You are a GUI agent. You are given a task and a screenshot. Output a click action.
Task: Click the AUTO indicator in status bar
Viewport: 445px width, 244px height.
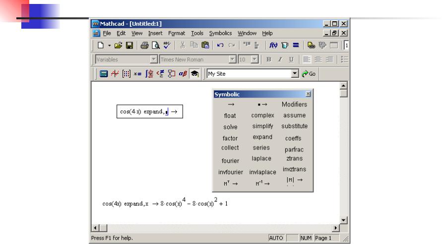pyautogui.click(x=276, y=238)
